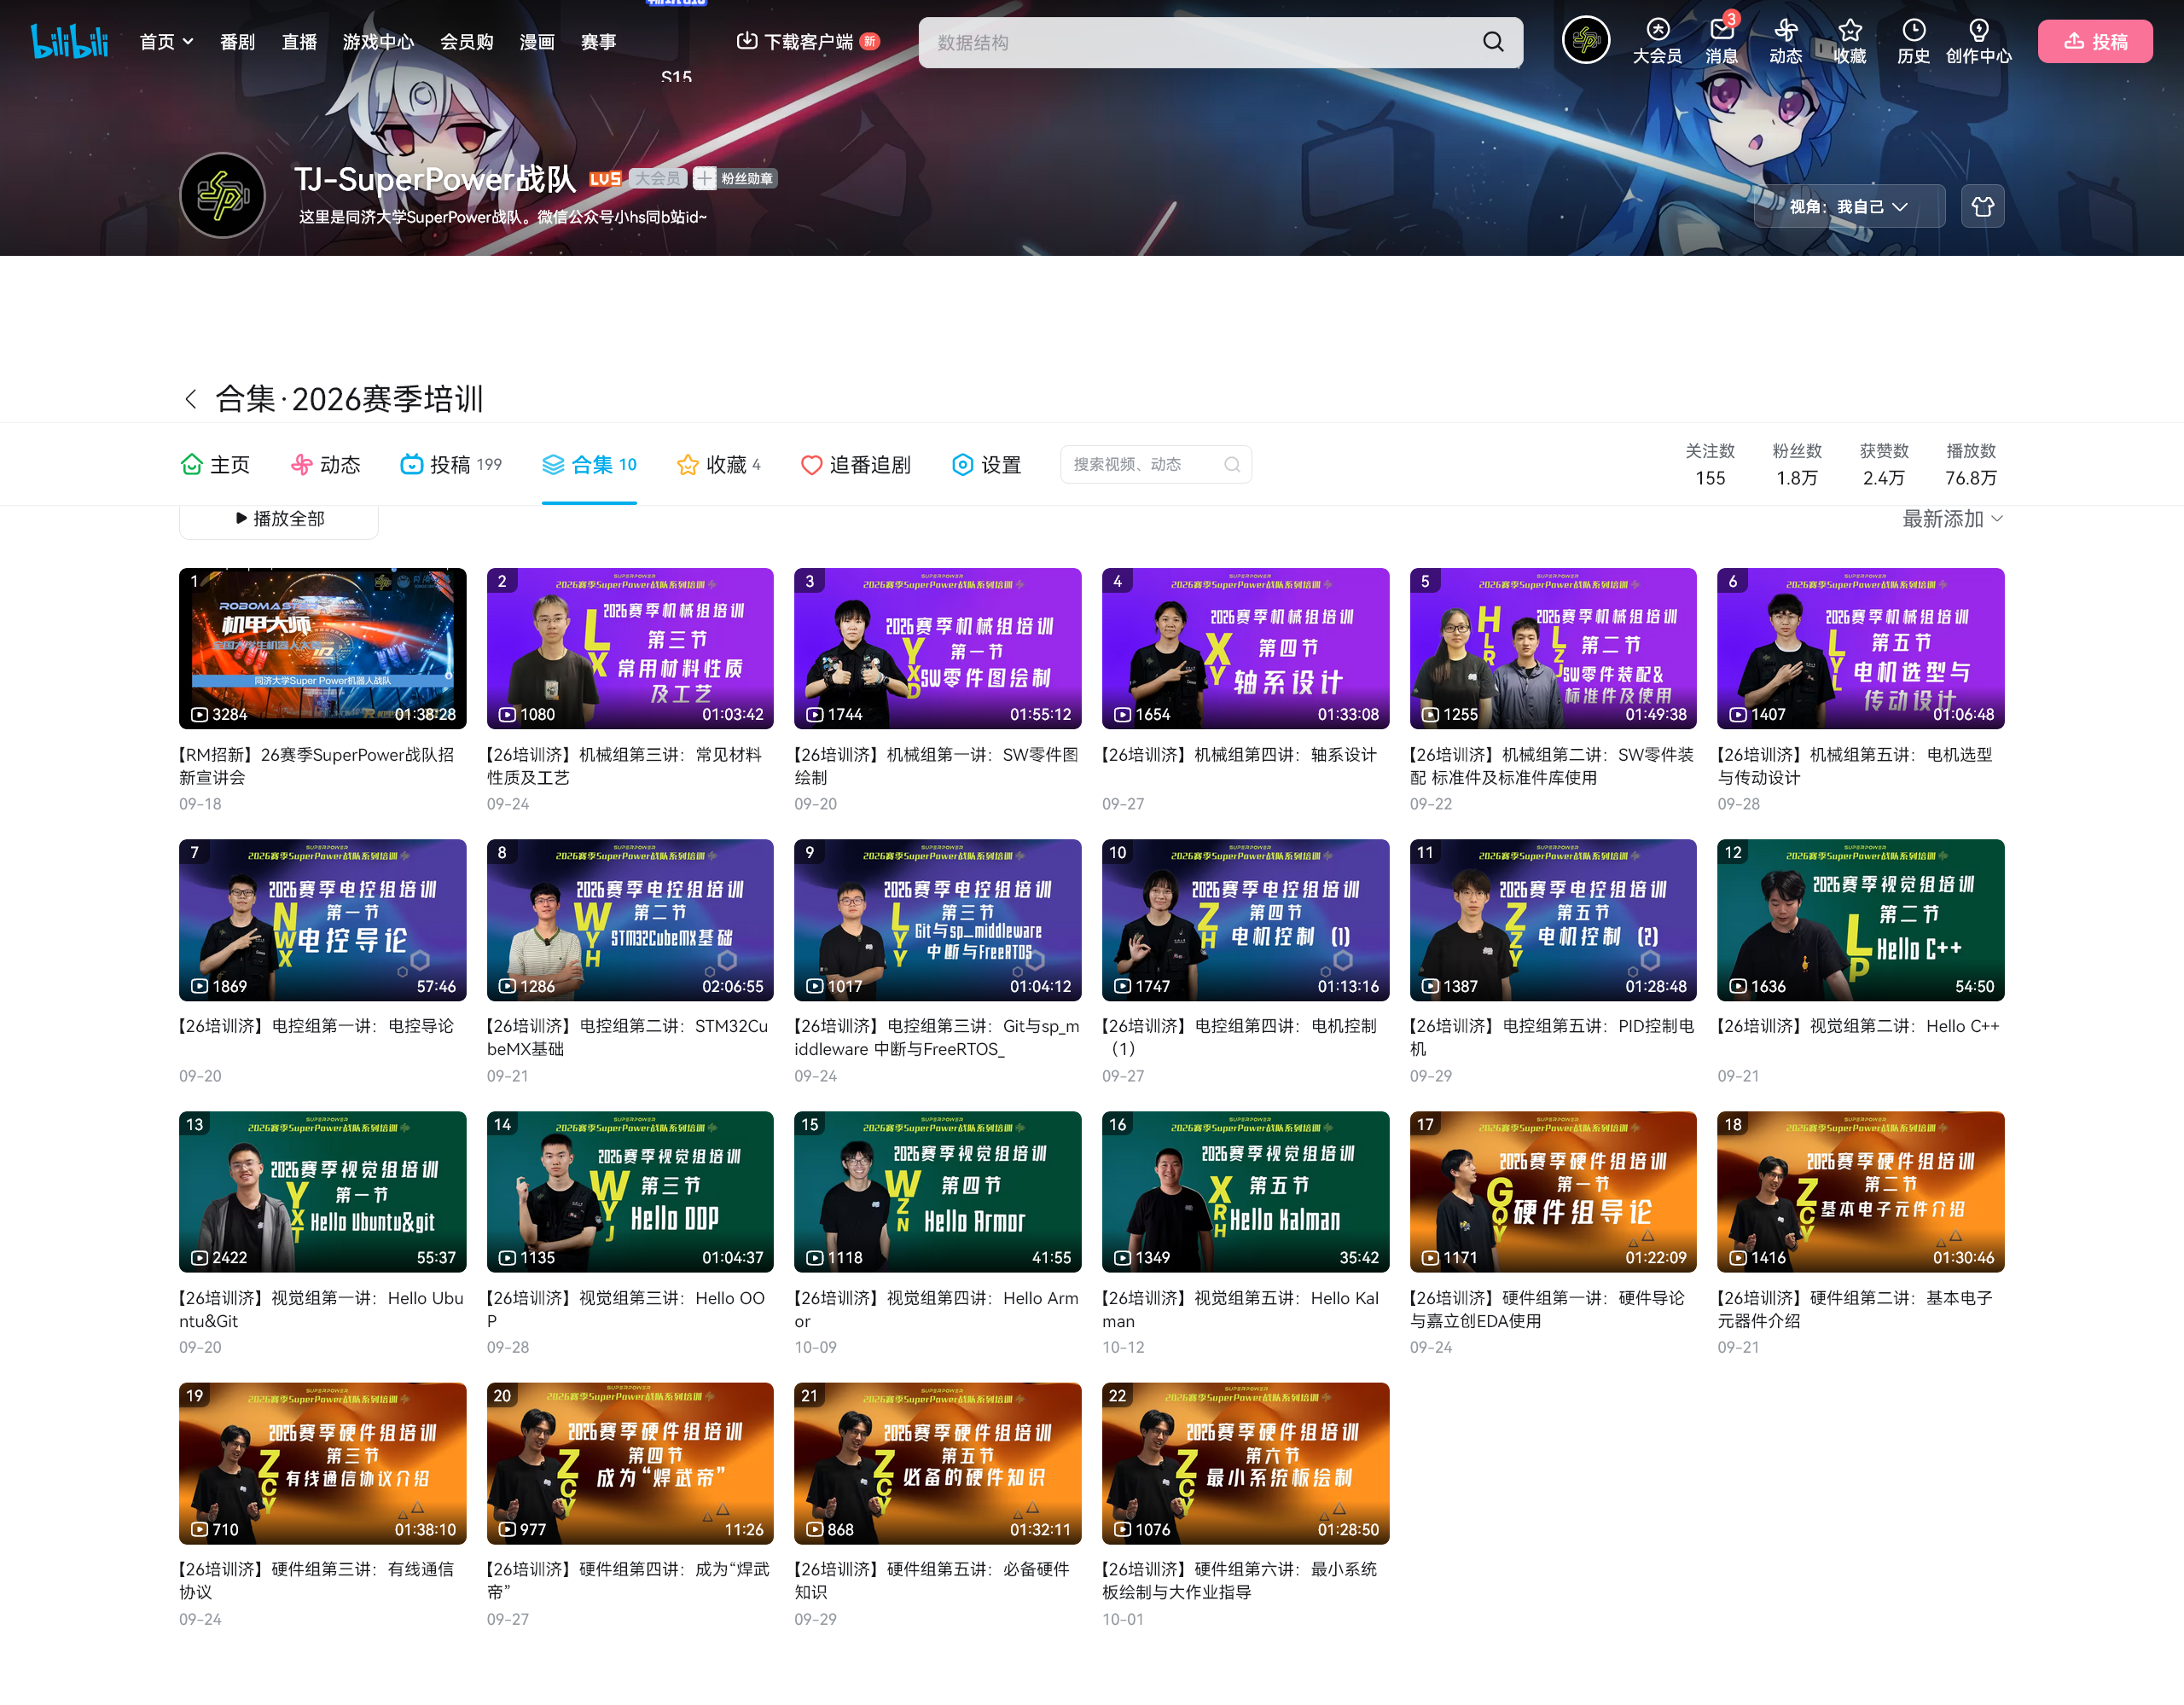Open 消息 messages icon
This screenshot has height=1705, width=2184.
(1721, 41)
